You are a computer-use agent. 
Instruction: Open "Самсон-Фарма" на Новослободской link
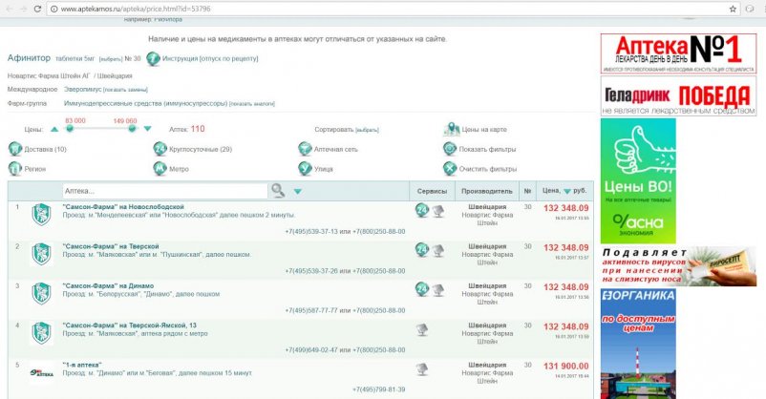(x=123, y=207)
